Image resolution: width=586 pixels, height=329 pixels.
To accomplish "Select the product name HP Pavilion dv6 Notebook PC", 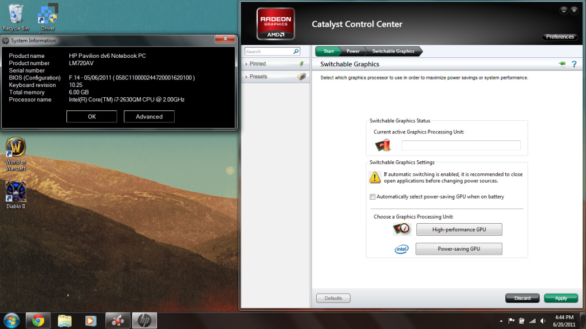I will tap(107, 56).
